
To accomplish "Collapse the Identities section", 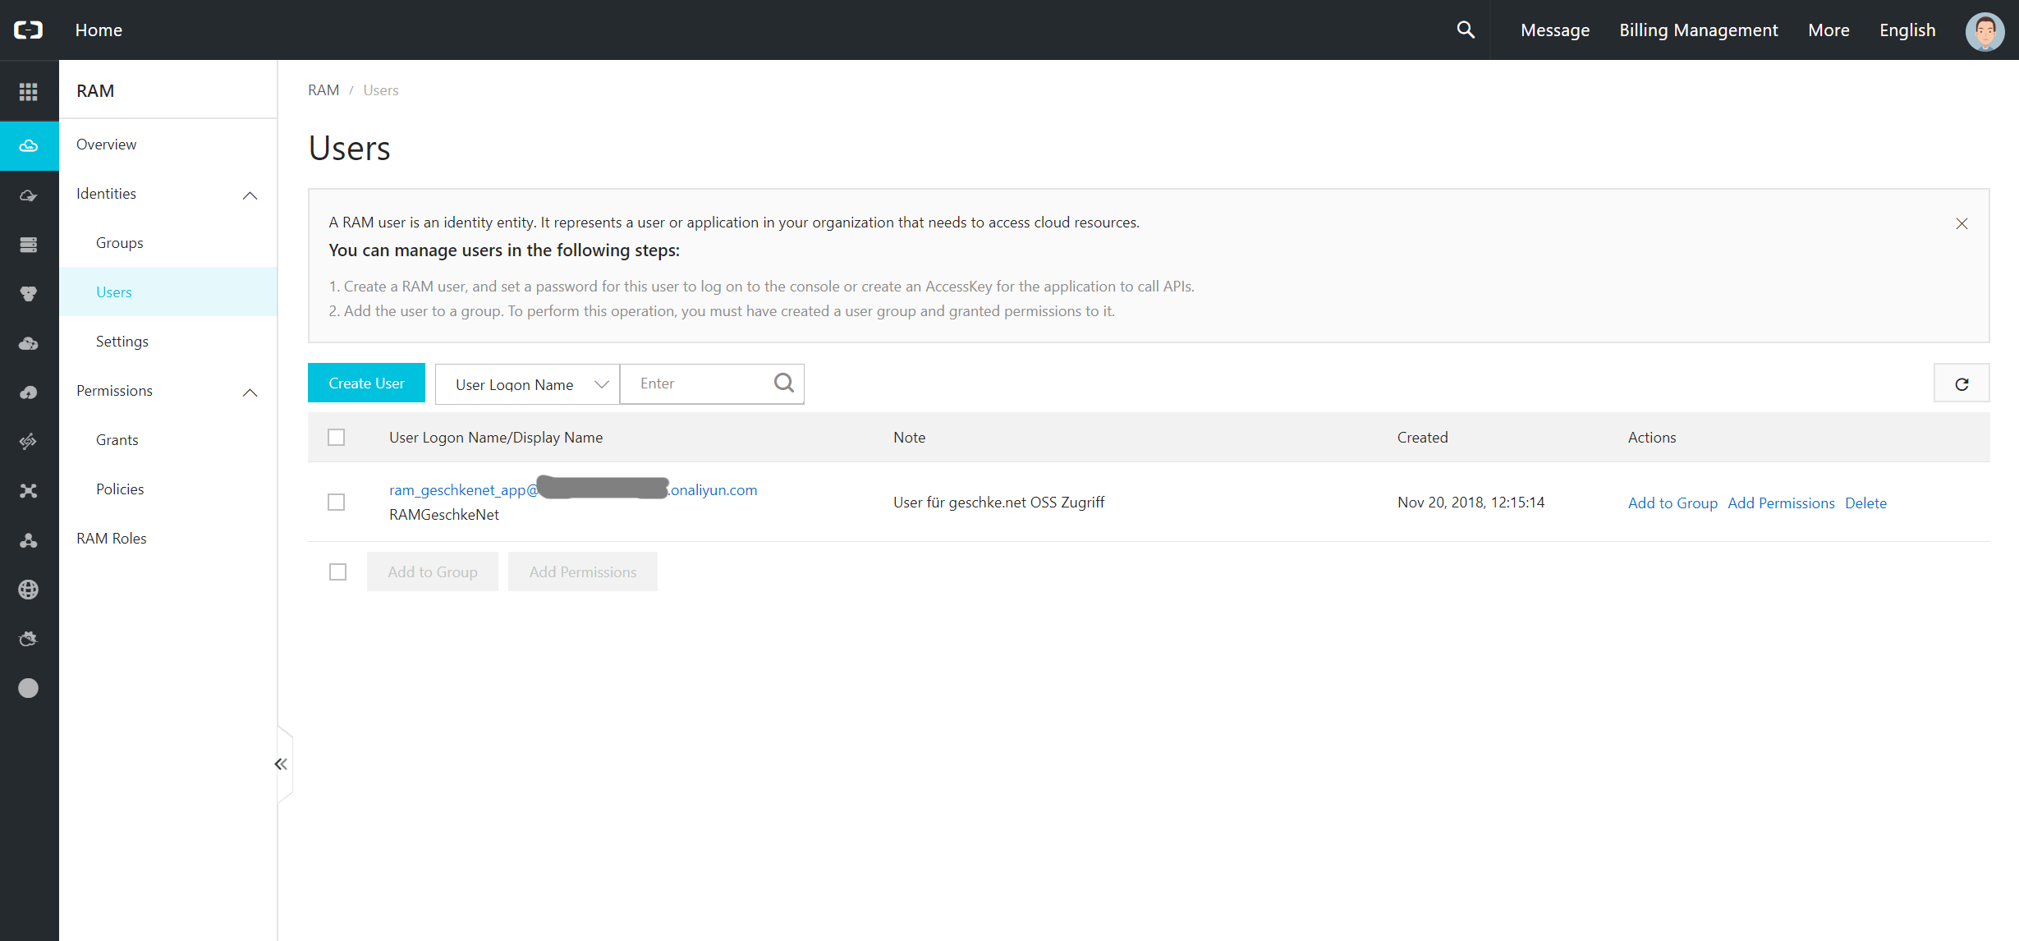I will coord(250,195).
